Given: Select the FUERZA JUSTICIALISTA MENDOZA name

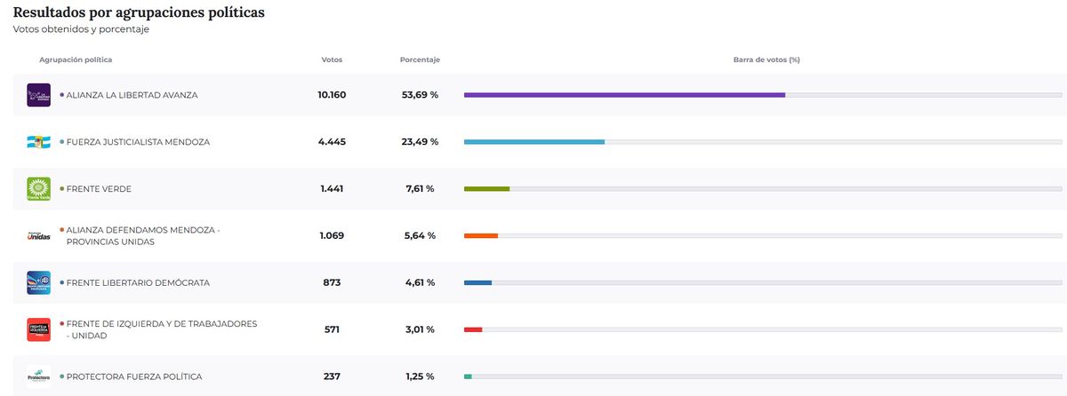Looking at the screenshot, I should [x=138, y=142].
